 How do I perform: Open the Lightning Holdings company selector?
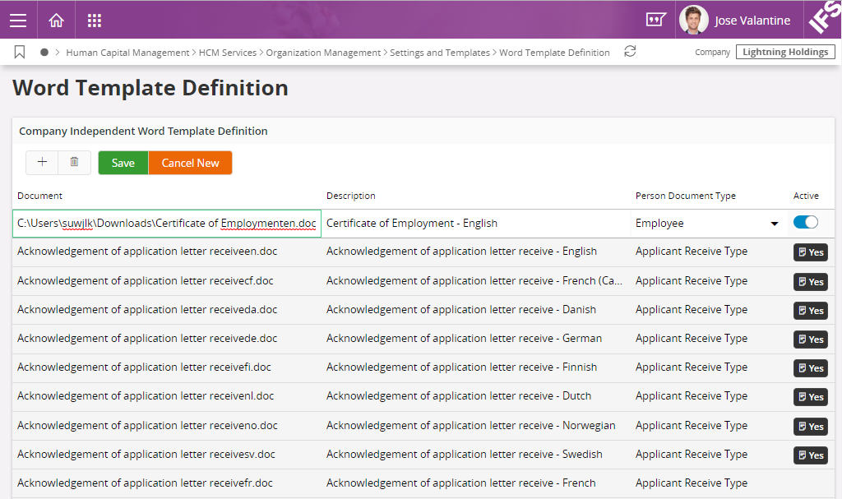[784, 52]
